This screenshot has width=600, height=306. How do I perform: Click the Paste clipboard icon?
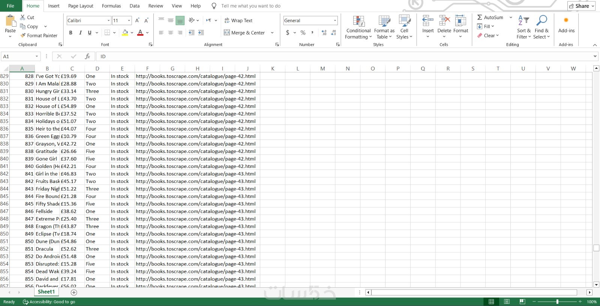(x=10, y=21)
